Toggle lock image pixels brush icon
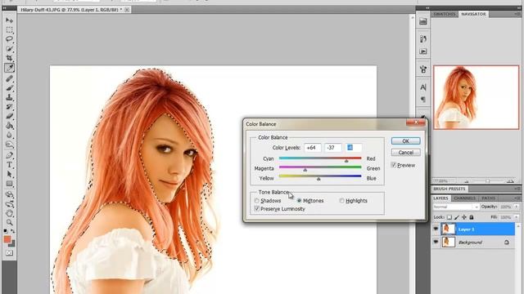 coord(457,217)
